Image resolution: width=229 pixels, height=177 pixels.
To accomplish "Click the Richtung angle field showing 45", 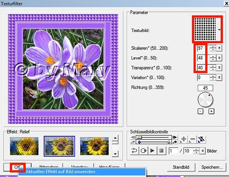I will coord(205,88).
